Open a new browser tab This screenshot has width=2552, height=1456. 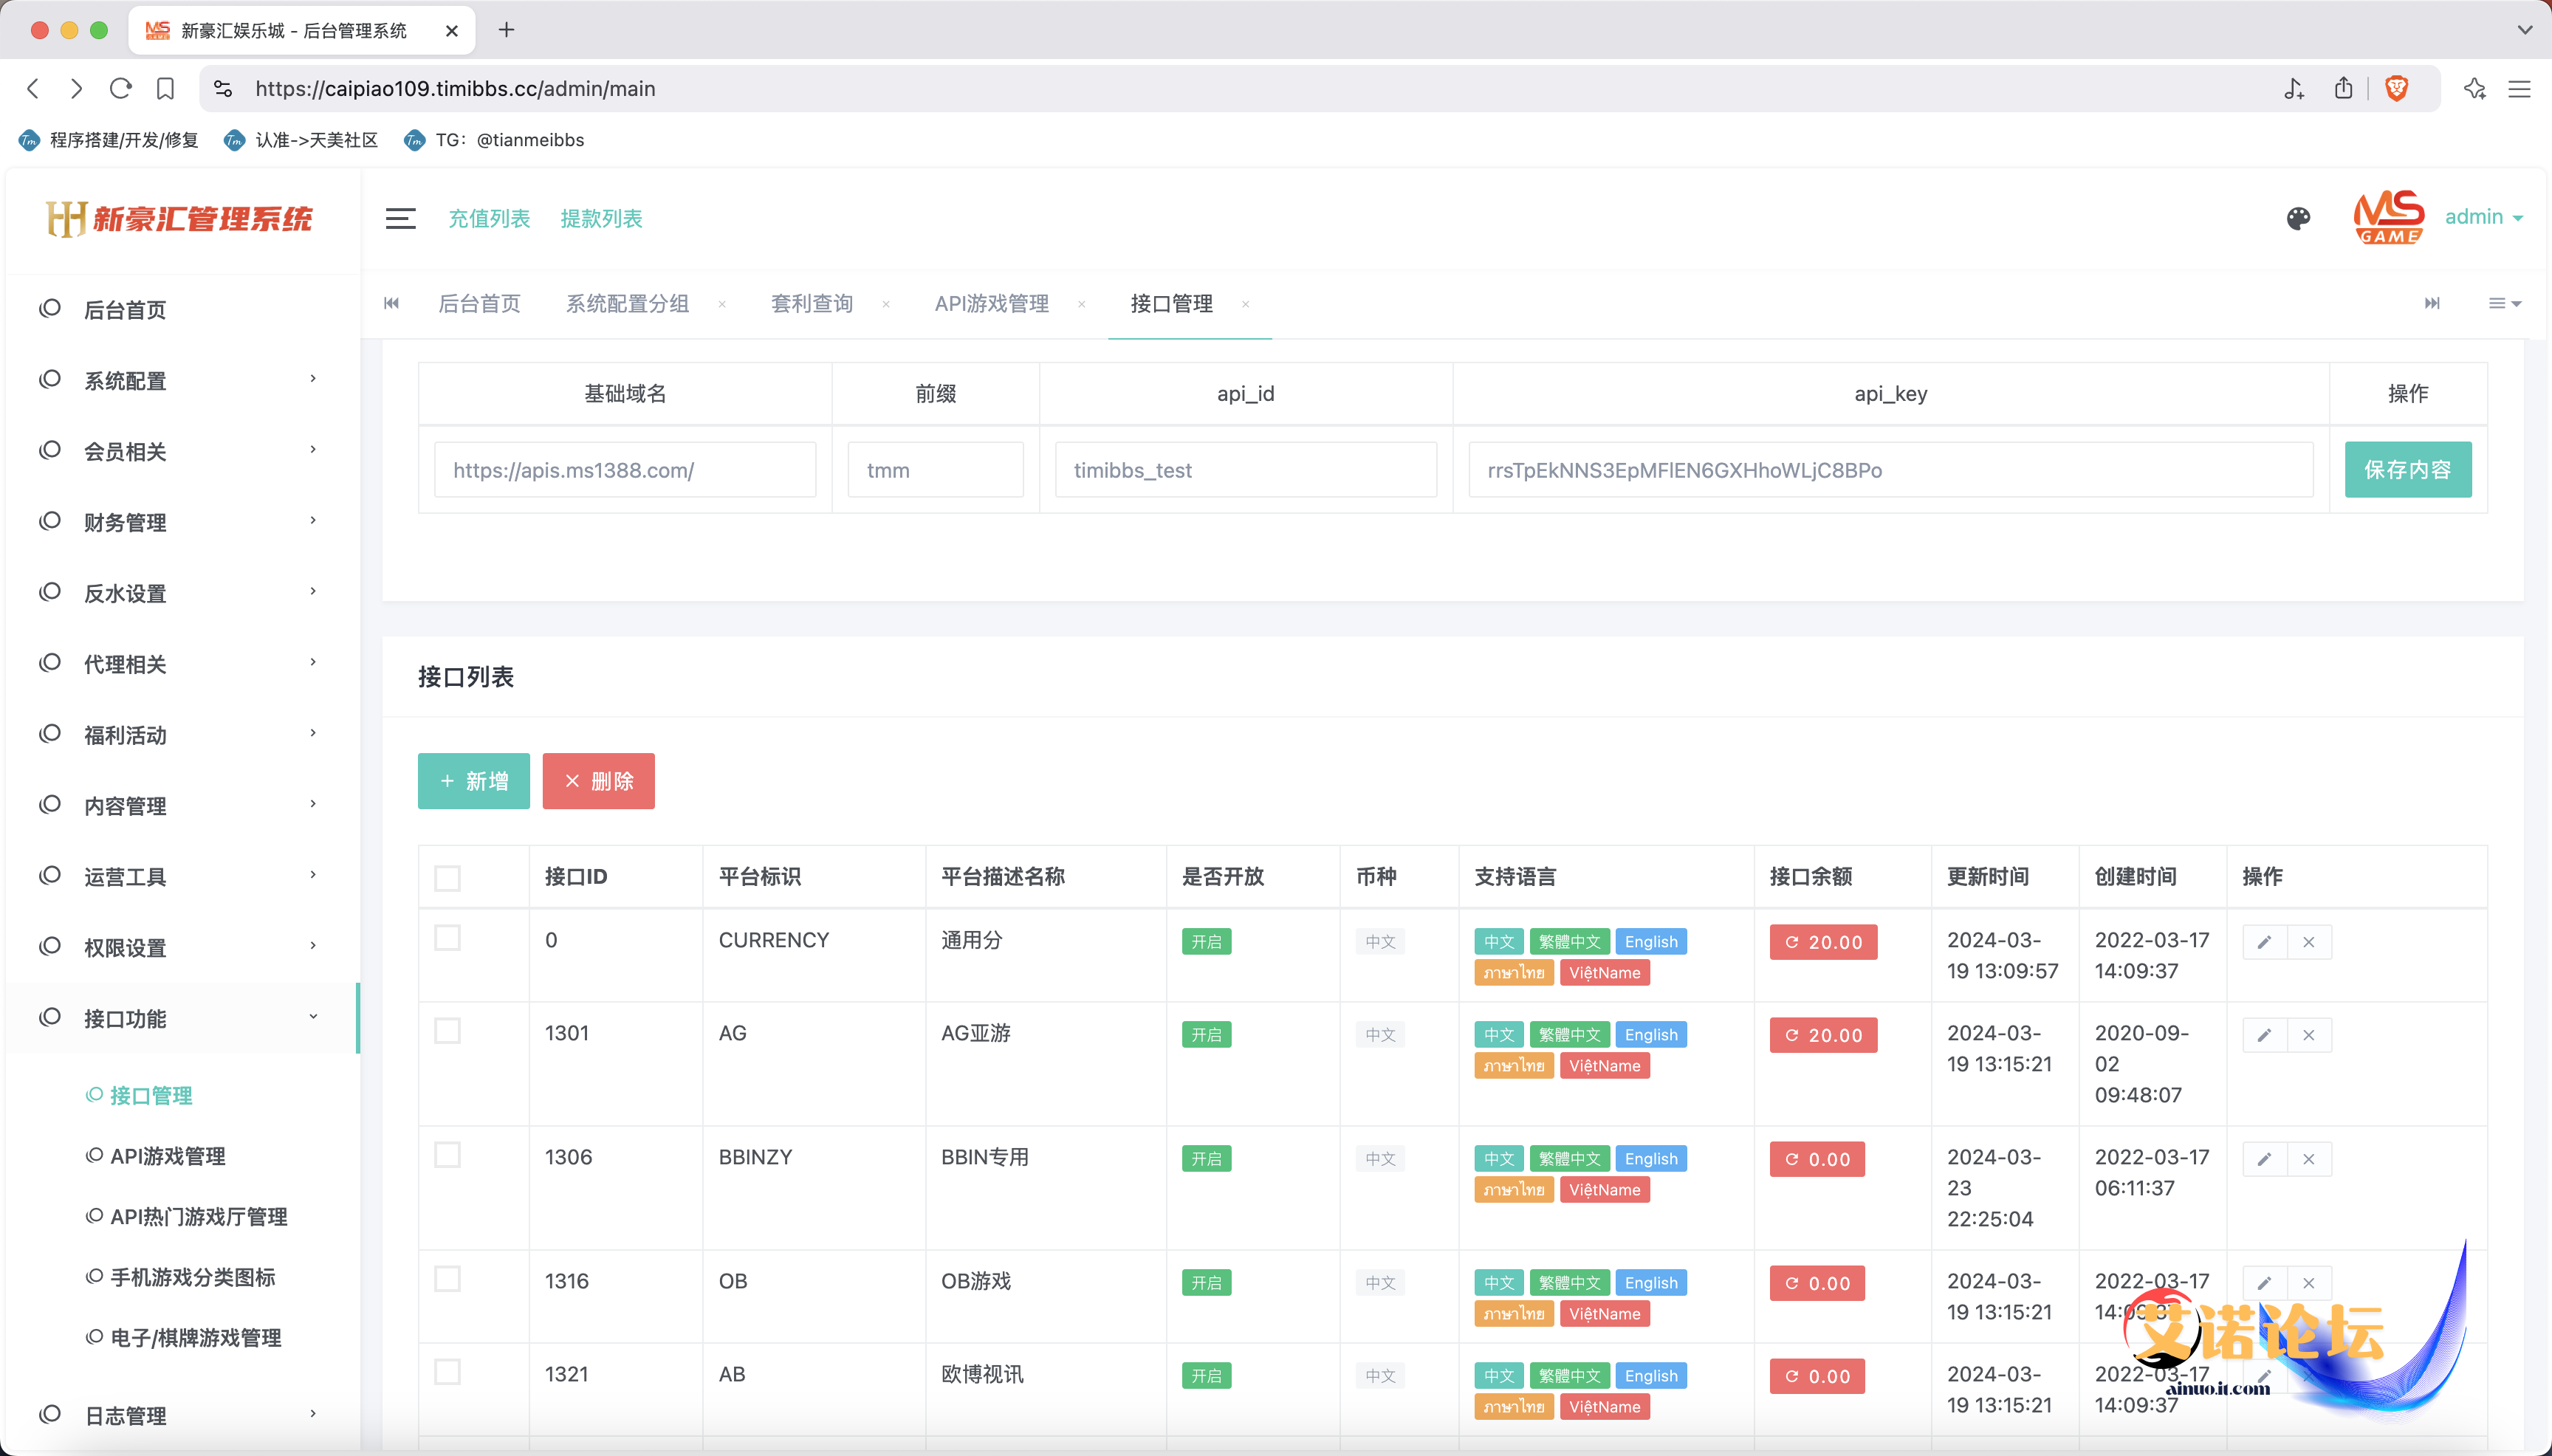pos(506,30)
